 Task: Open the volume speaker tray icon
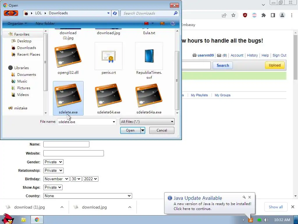click(266, 220)
